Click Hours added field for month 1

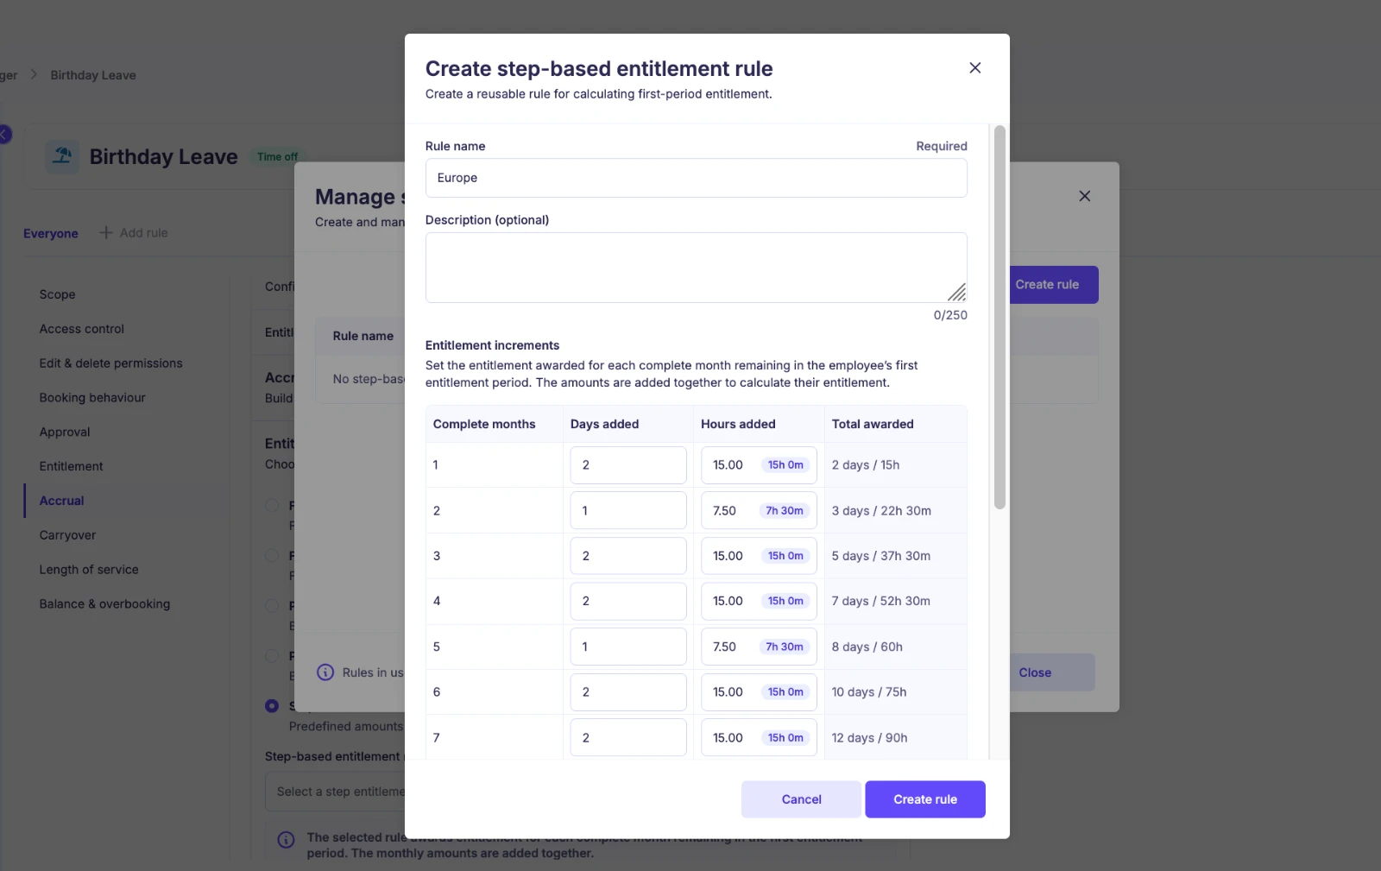point(759,465)
